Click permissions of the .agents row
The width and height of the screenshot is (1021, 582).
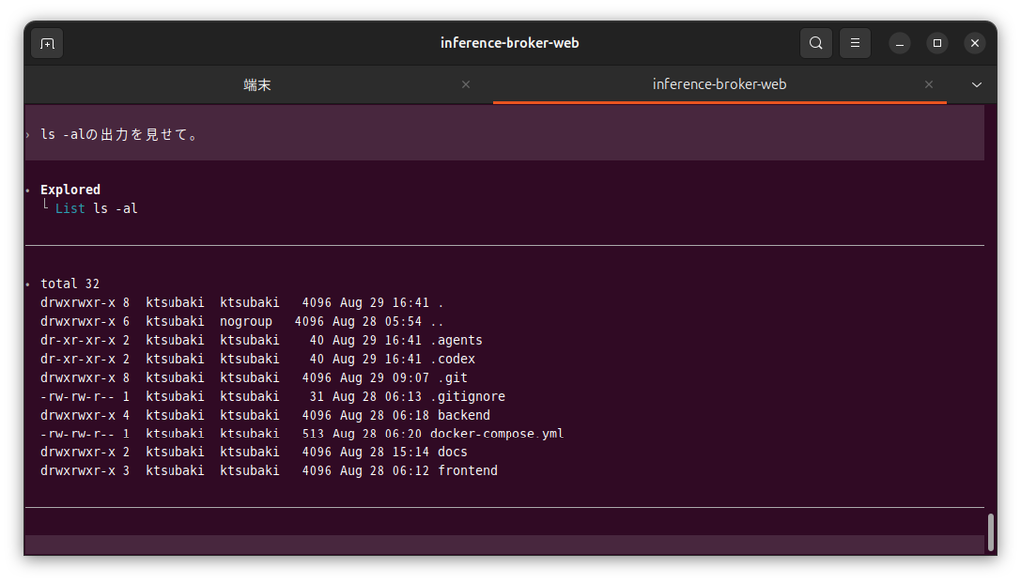(78, 340)
